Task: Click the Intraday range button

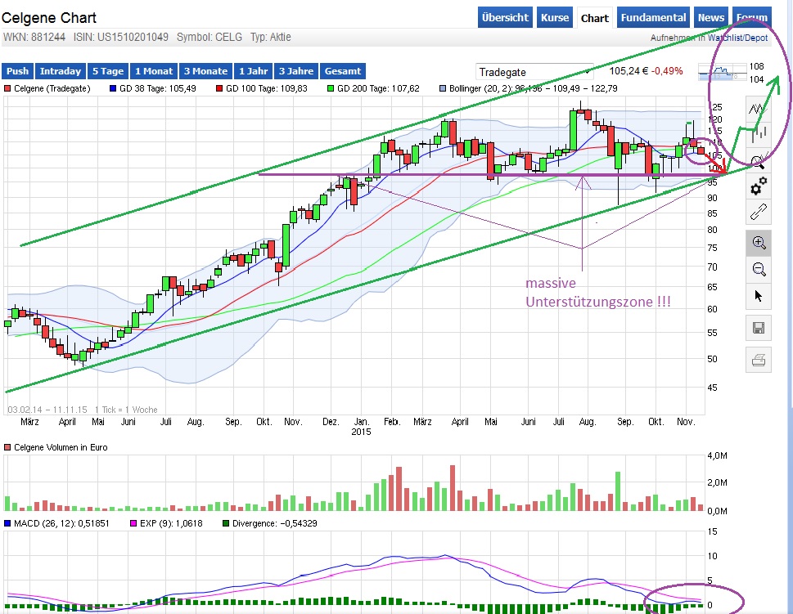Action: coord(61,71)
